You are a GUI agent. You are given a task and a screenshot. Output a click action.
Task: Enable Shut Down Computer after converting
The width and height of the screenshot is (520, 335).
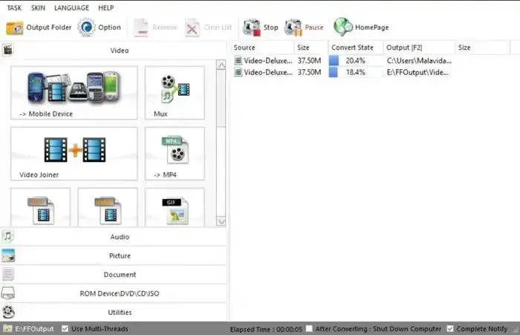coord(309,328)
